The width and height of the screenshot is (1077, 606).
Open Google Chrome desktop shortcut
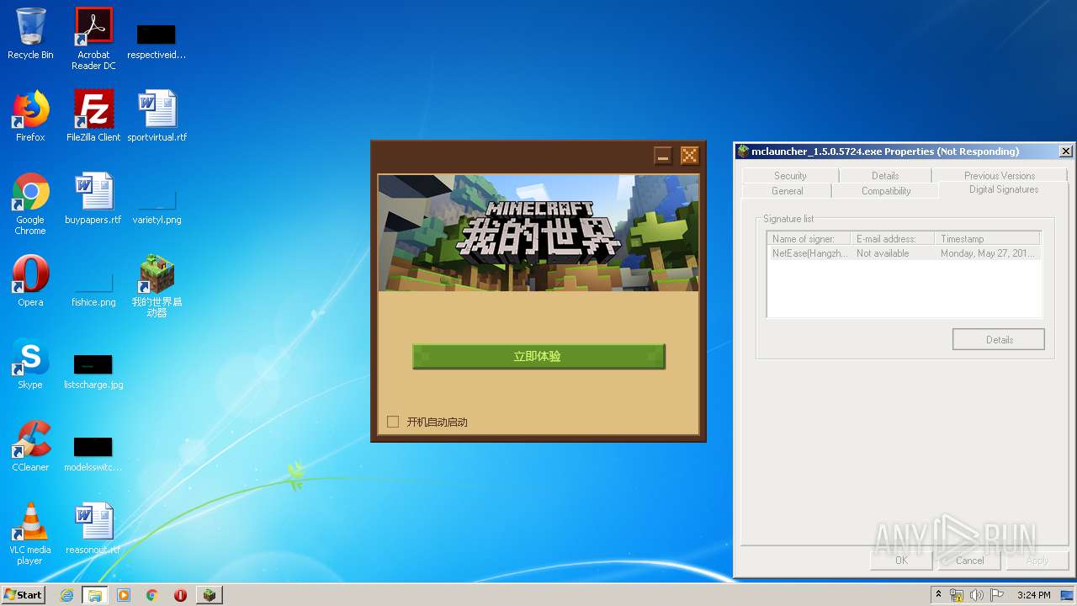coord(30,205)
